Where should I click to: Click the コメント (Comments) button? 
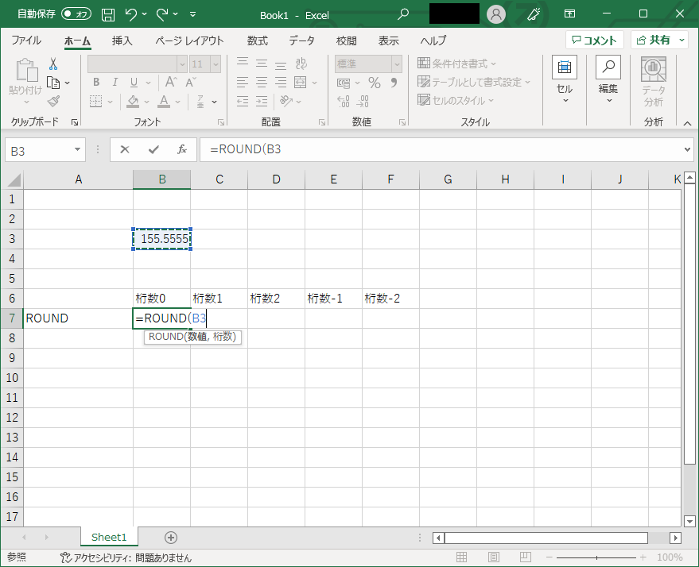[594, 40]
